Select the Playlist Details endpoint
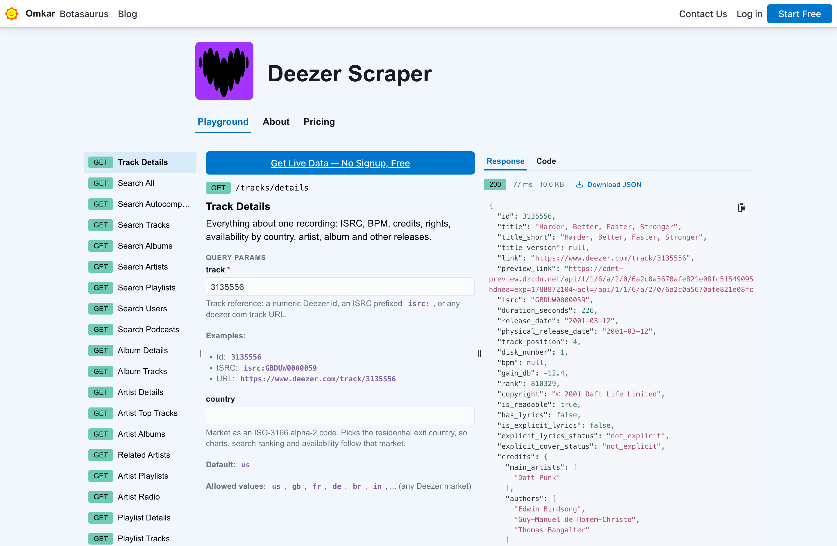837x546 pixels. click(x=140, y=518)
